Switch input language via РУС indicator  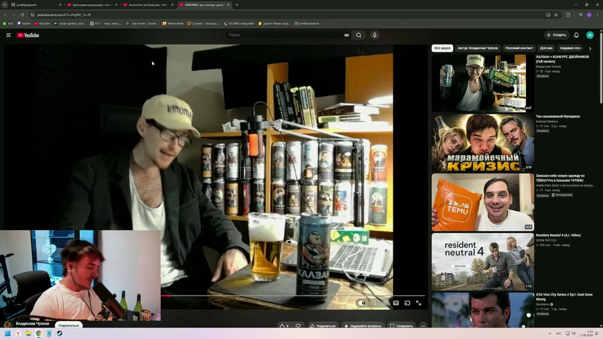point(559,333)
